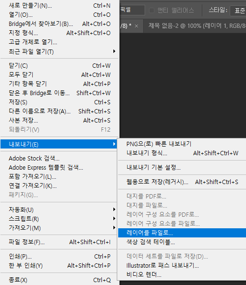Click 지정 형식... menu item
This screenshot has height=285, width=246.
60,33
